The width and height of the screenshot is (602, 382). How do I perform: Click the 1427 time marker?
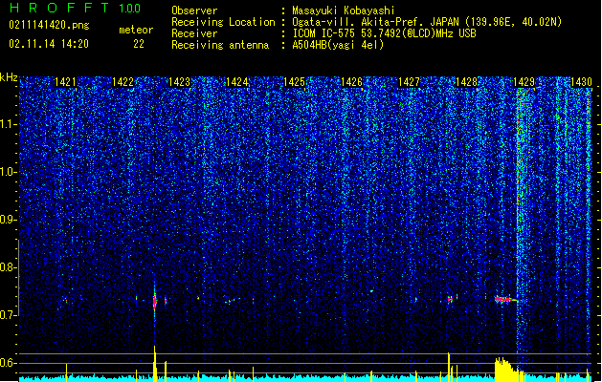click(409, 82)
